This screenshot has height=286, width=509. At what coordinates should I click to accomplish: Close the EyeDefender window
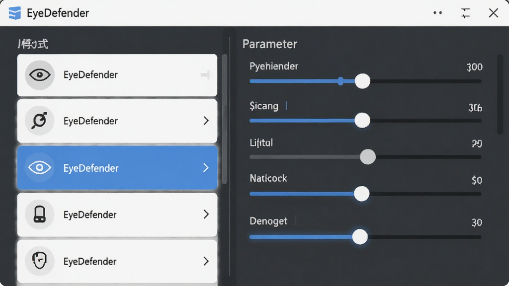(x=494, y=13)
